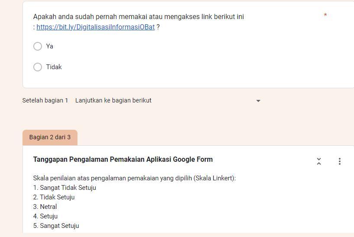Select the "Tidak" radio button

pyautogui.click(x=38, y=67)
